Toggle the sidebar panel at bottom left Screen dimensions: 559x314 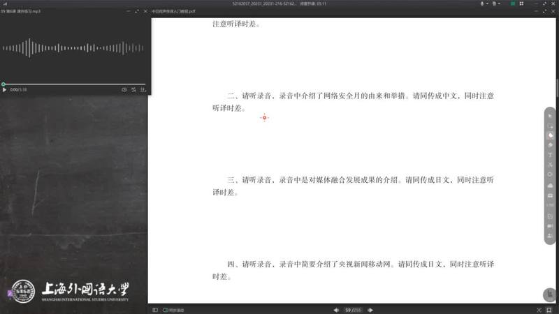coord(155,310)
